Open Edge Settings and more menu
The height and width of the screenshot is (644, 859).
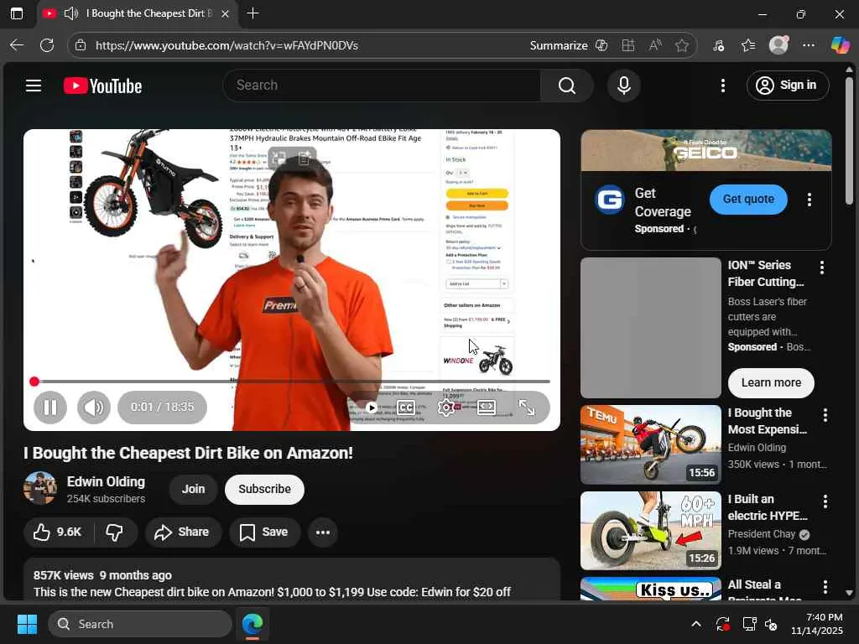[809, 45]
